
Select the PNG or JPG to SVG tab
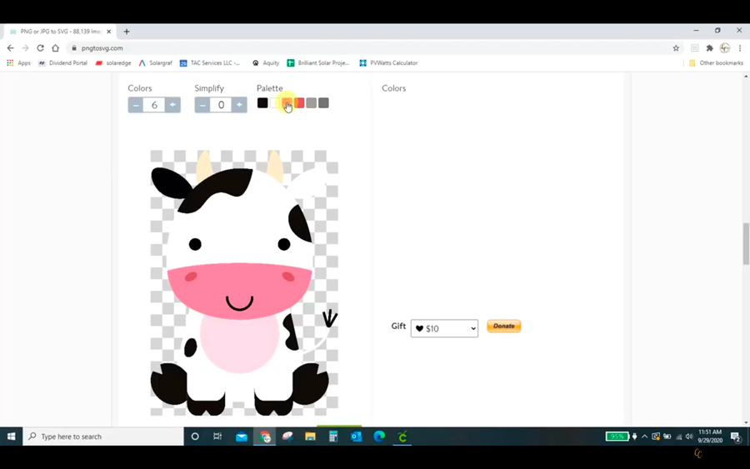click(60, 32)
